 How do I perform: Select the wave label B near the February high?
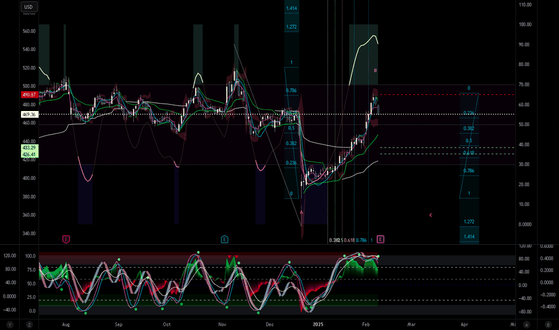click(x=375, y=71)
